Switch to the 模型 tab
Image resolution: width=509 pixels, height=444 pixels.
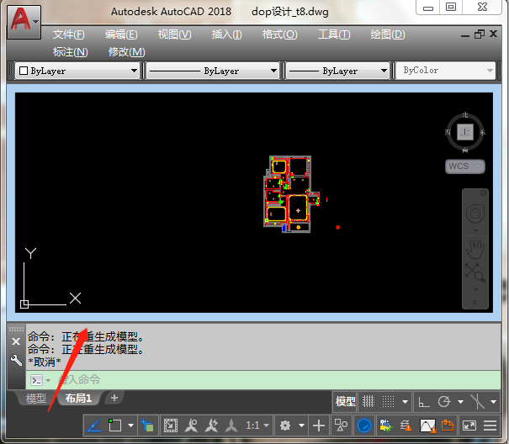[x=36, y=398]
